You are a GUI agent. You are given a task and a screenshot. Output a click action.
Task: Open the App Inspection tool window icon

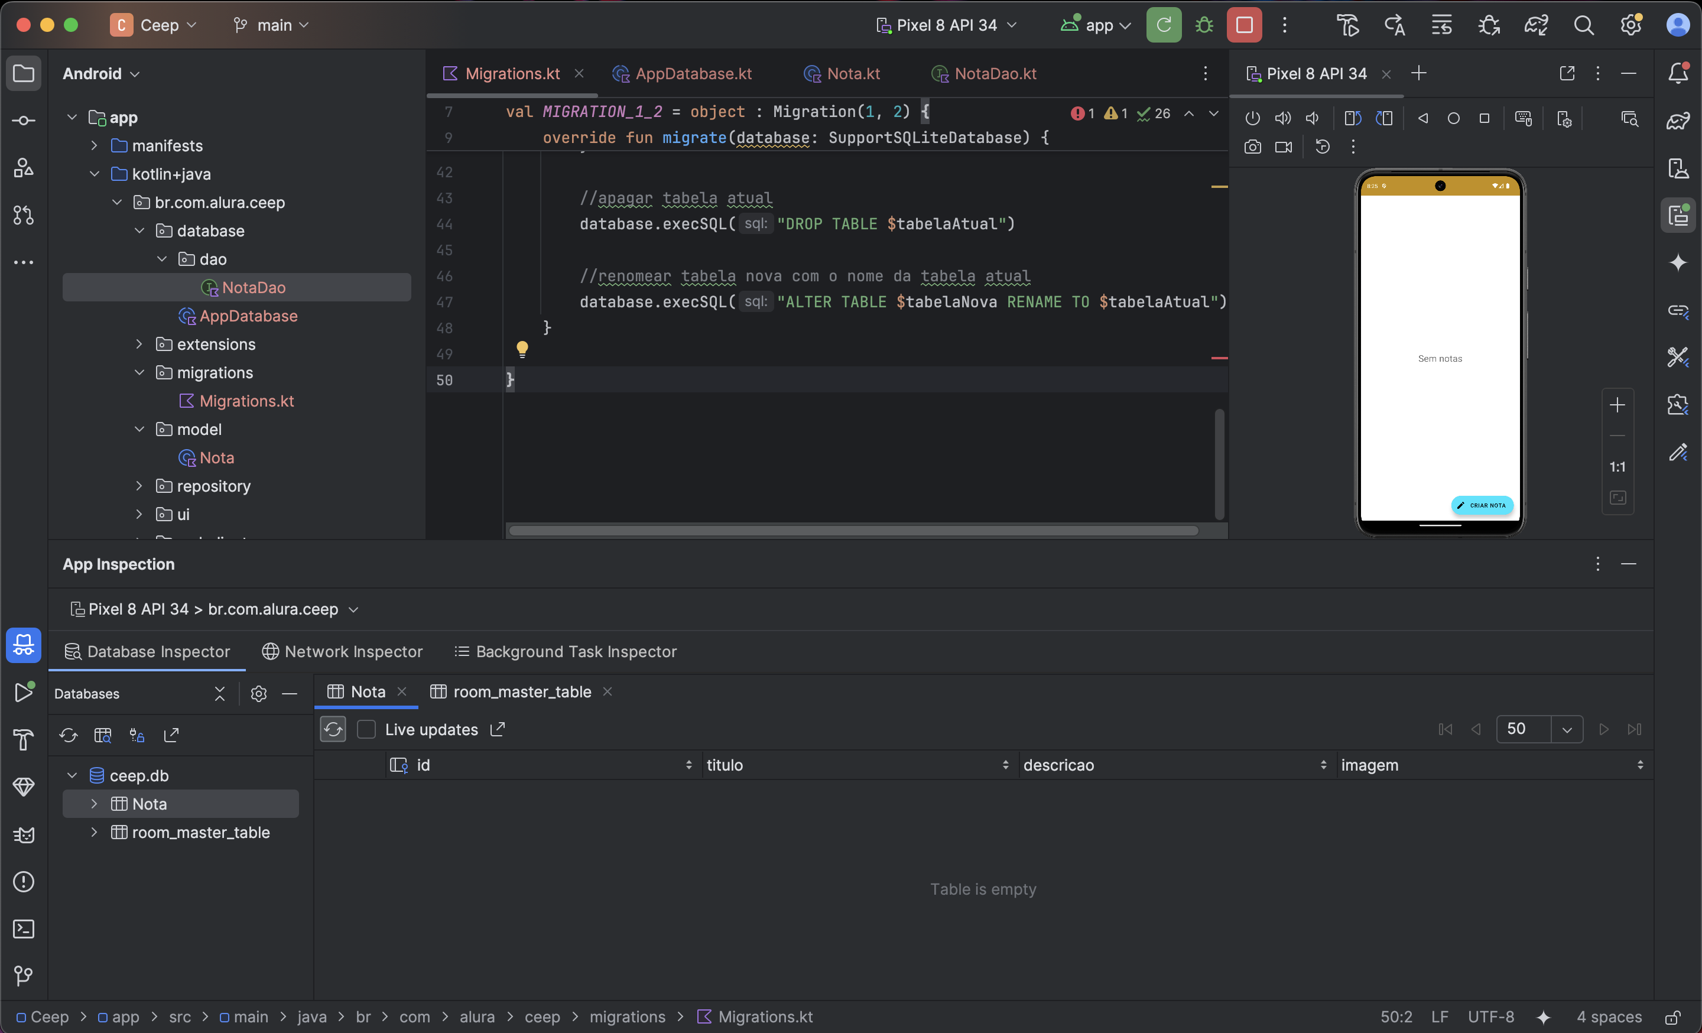click(x=24, y=645)
